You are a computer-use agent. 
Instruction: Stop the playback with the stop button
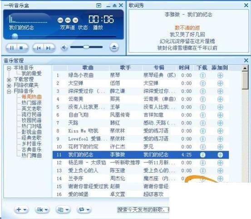[x=21, y=48]
